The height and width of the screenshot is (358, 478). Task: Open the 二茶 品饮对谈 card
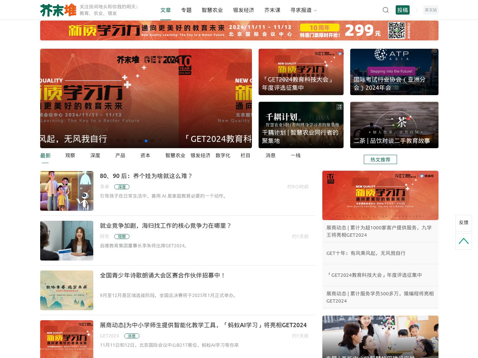tap(394, 125)
